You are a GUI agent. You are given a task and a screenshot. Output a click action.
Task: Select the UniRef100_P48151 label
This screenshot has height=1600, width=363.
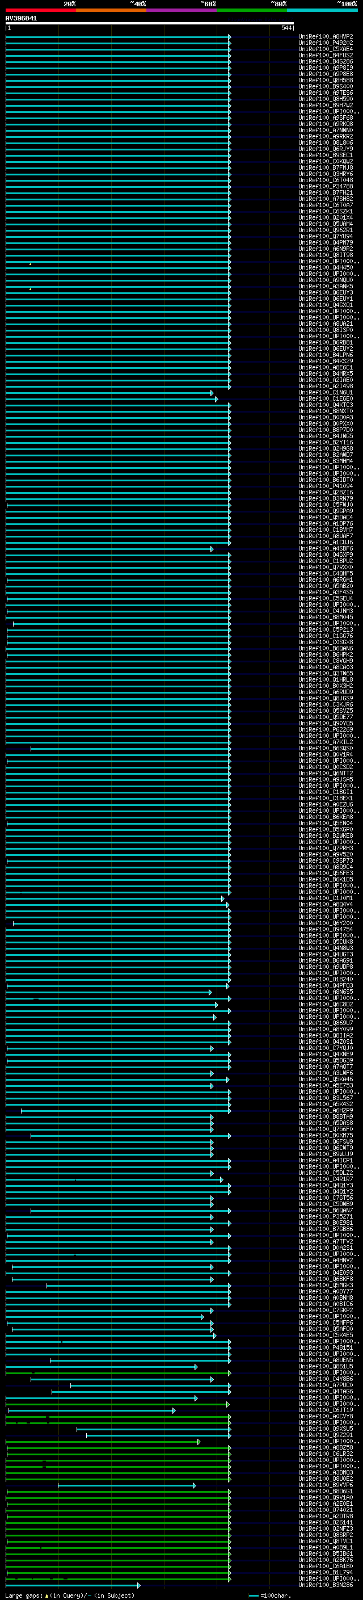pos(326,1348)
